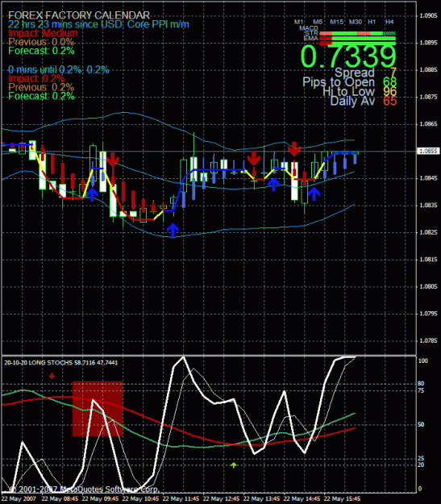Select the blue up arrow near the 1.0825 level
Viewport: 441px width, 504px height.
pos(173,230)
